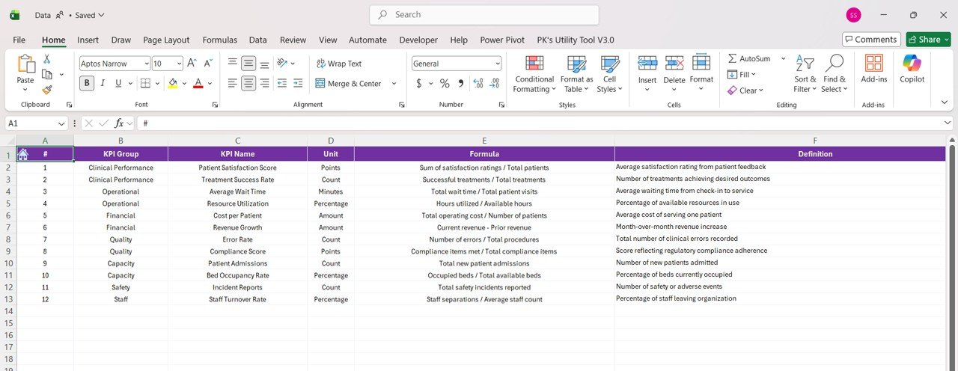Increase indent icon

[x=298, y=83]
